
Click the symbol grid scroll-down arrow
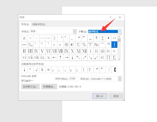click(119, 59)
